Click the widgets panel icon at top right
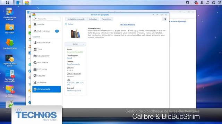The height and width of the screenshot is (124, 222). [220, 2]
